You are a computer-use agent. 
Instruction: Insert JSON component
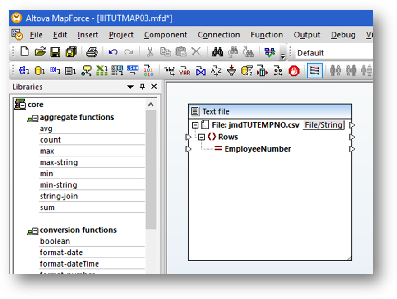click(x=133, y=71)
